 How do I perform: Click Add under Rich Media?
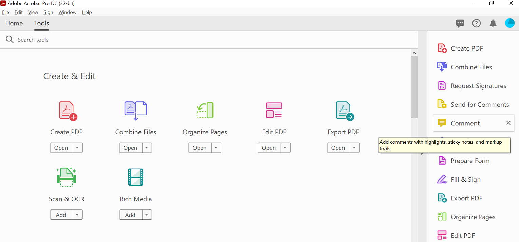[130, 214]
